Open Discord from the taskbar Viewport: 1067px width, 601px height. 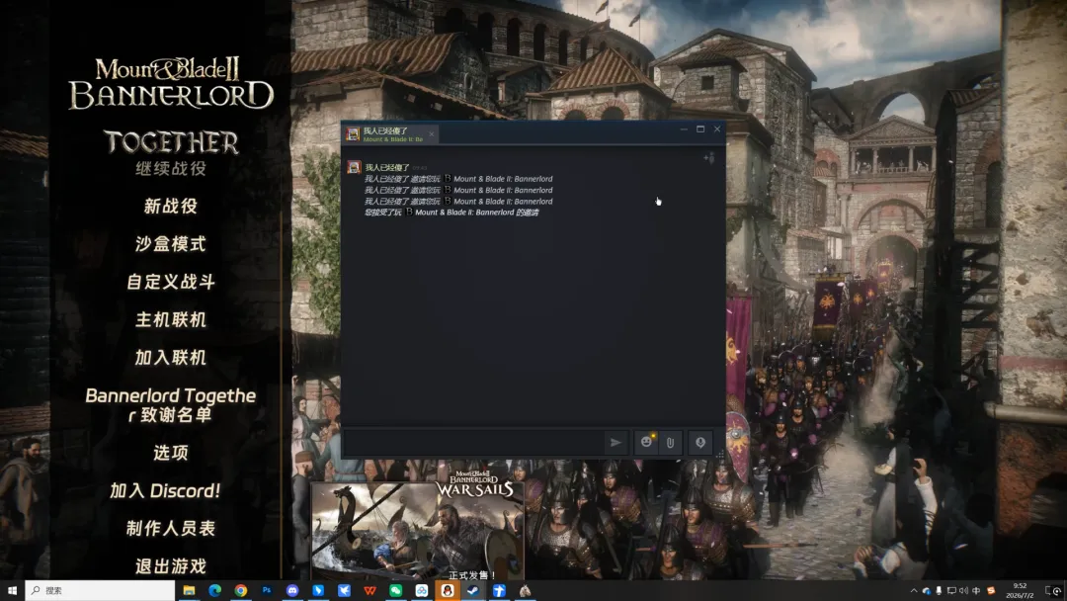click(291, 591)
